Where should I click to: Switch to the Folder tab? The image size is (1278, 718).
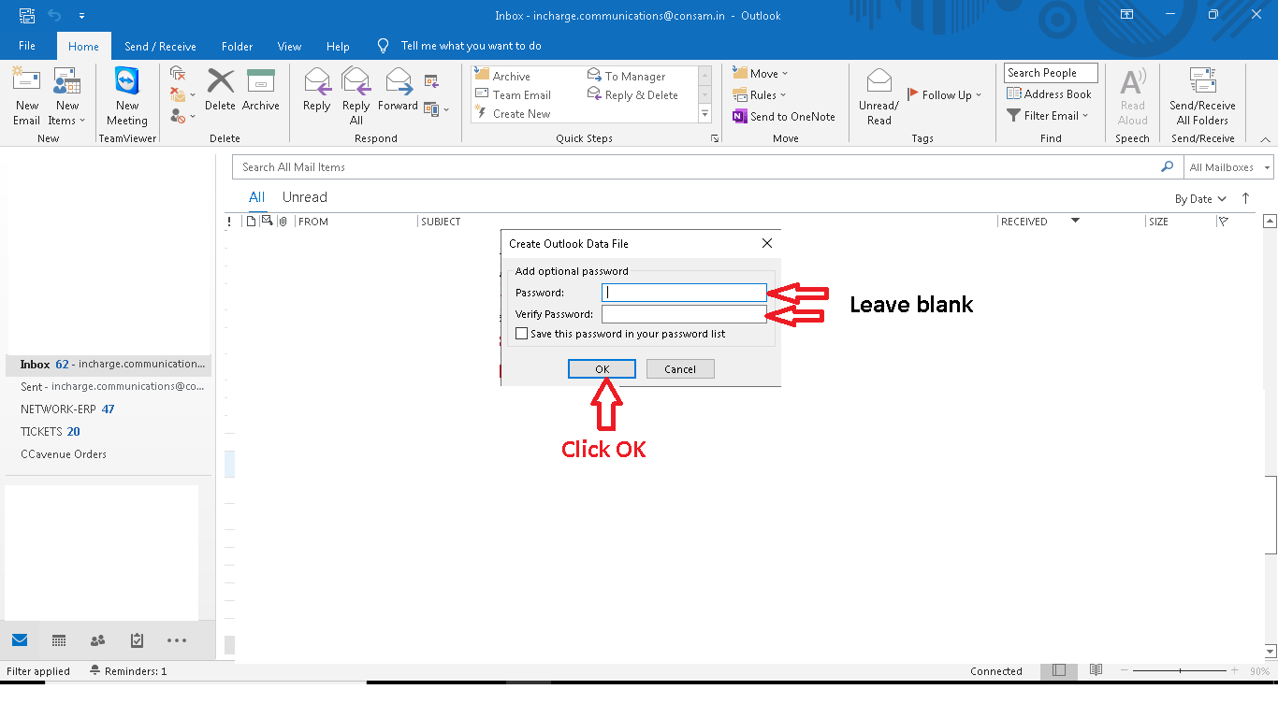pos(237,47)
